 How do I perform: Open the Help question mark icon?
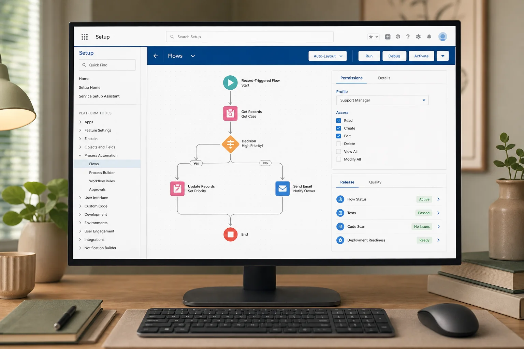coord(408,37)
